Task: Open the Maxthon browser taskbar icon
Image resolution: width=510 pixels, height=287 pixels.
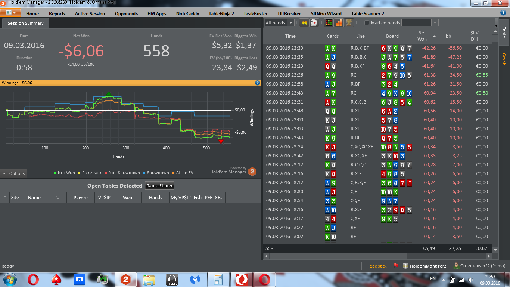Action: (x=79, y=279)
